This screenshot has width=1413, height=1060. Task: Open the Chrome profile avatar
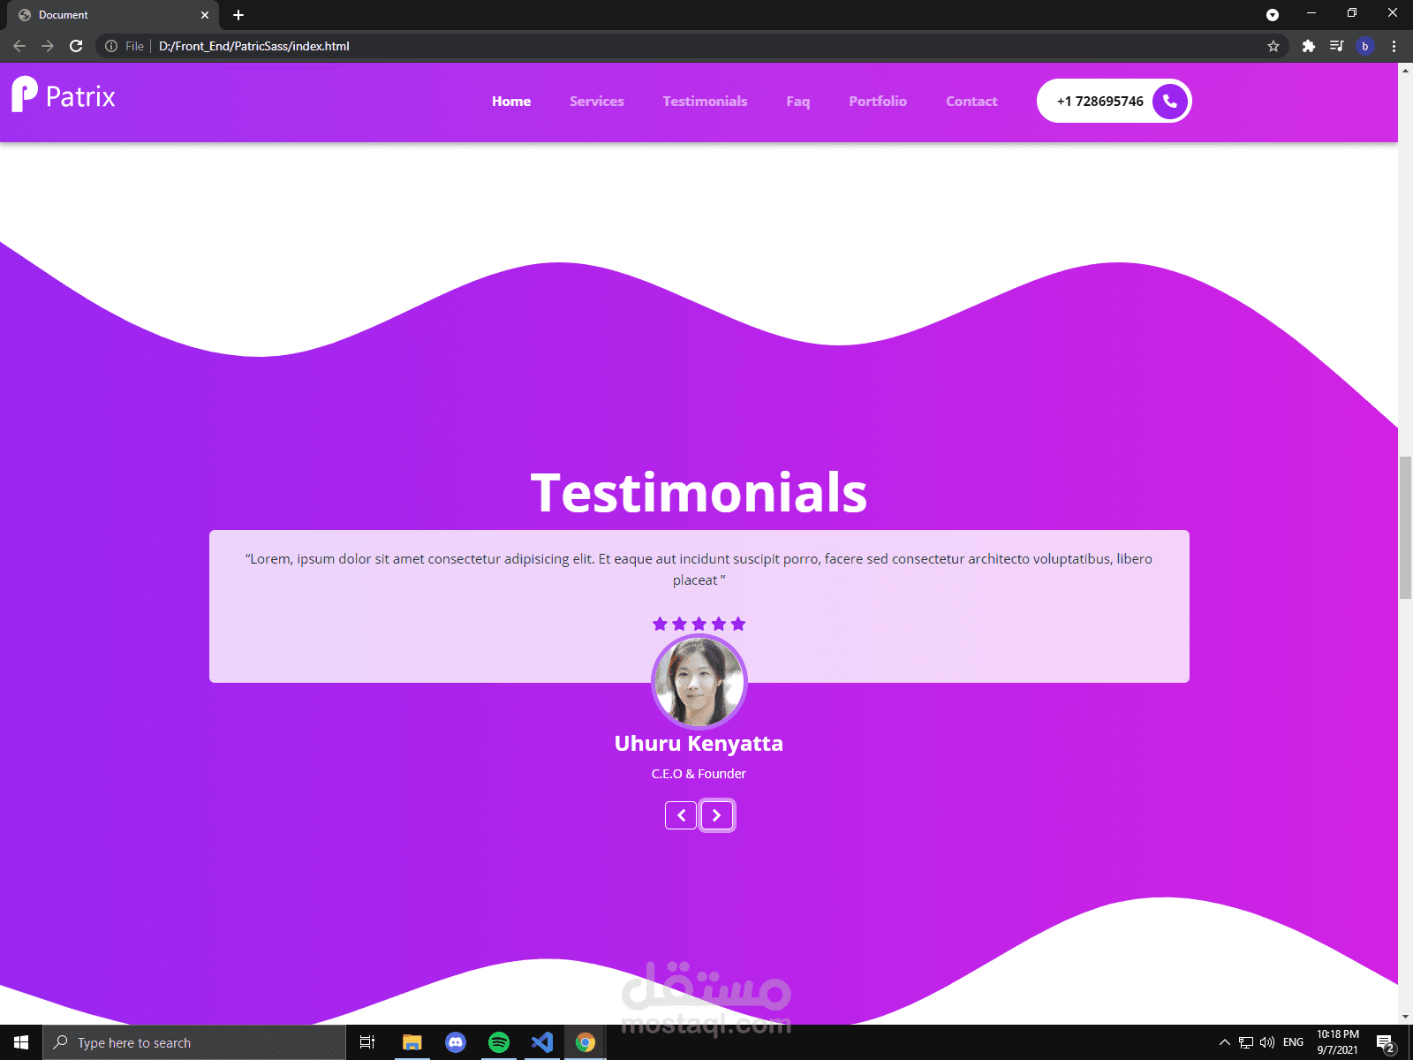(1365, 46)
